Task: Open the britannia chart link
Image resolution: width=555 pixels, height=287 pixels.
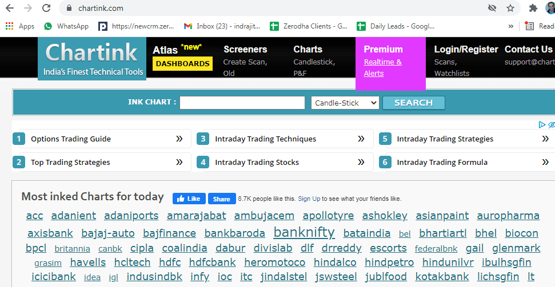Action: click(x=72, y=249)
